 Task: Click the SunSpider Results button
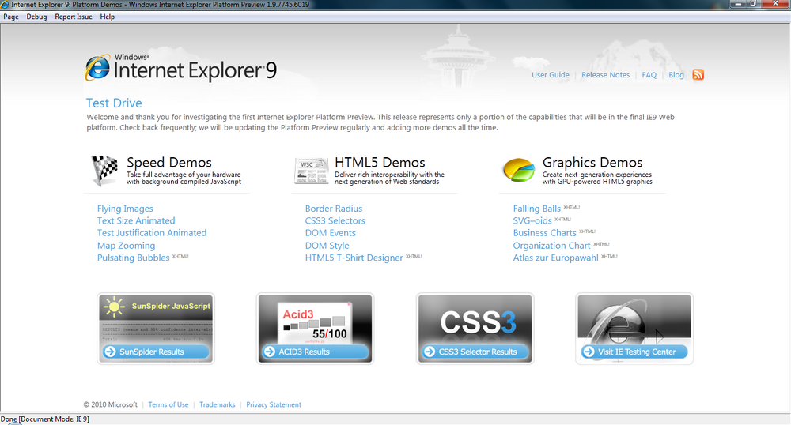coord(156,352)
